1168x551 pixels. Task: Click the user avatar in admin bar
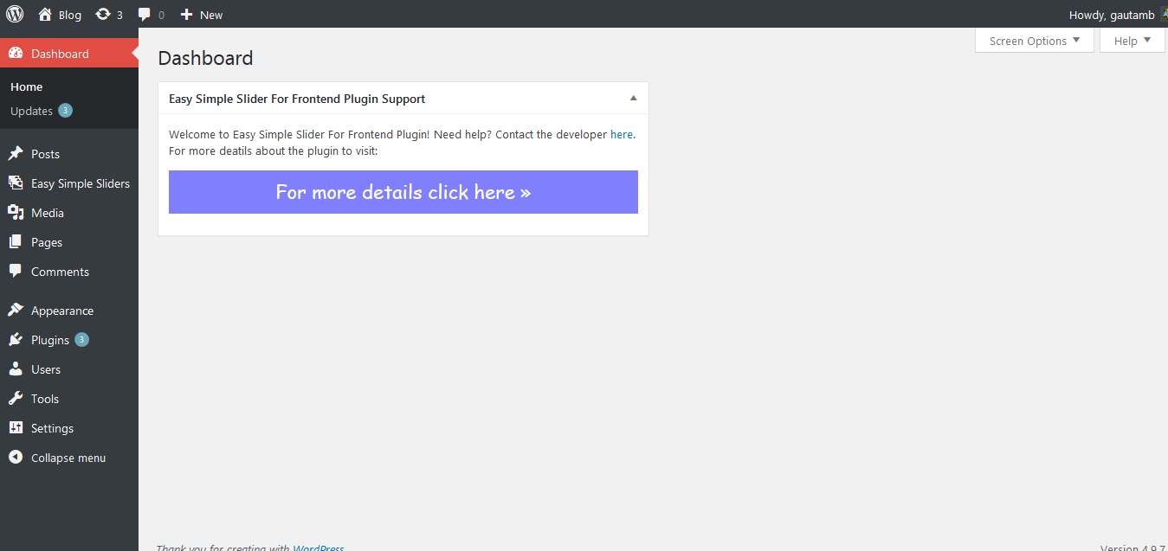[x=1164, y=14]
